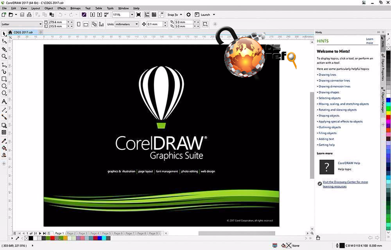
Task: Click the CorelDRAW Help question mark button
Action: coord(327,167)
